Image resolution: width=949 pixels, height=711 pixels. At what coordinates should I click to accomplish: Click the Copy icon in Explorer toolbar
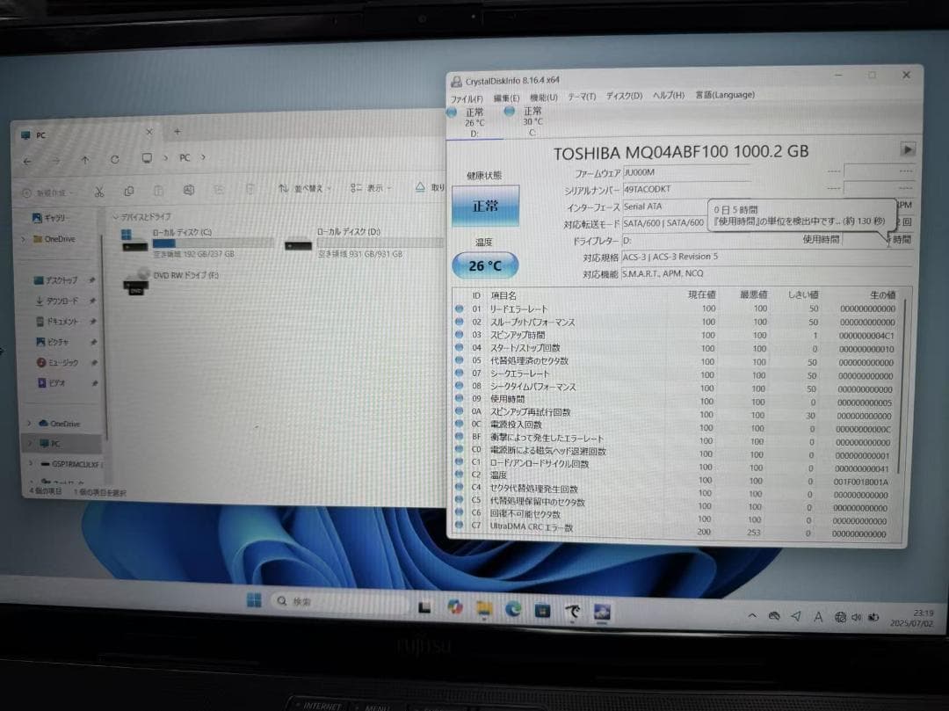click(x=129, y=191)
